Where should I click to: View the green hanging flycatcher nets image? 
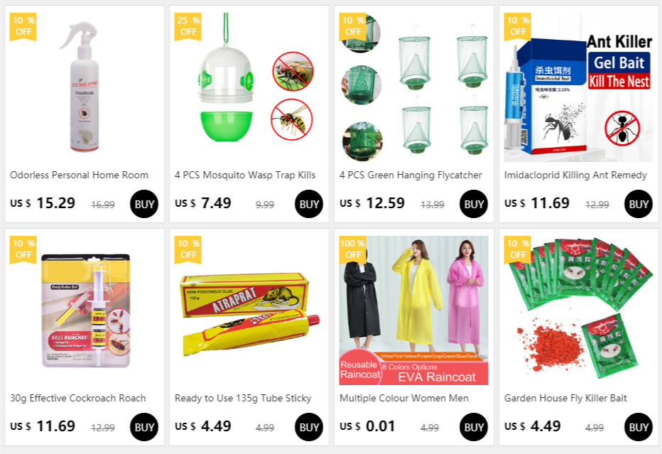(413, 87)
